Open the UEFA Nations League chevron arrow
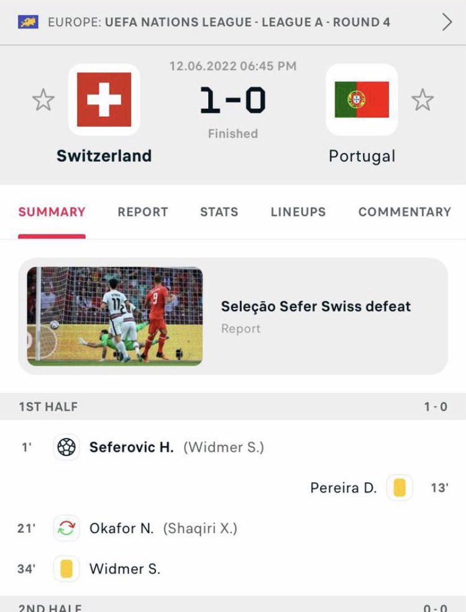 click(x=447, y=22)
